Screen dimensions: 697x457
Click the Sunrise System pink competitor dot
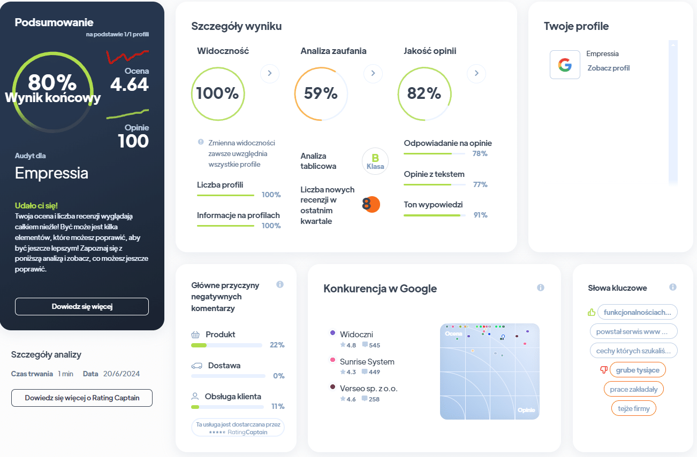(x=332, y=360)
